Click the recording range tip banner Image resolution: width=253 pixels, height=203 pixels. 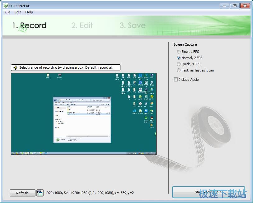point(65,67)
